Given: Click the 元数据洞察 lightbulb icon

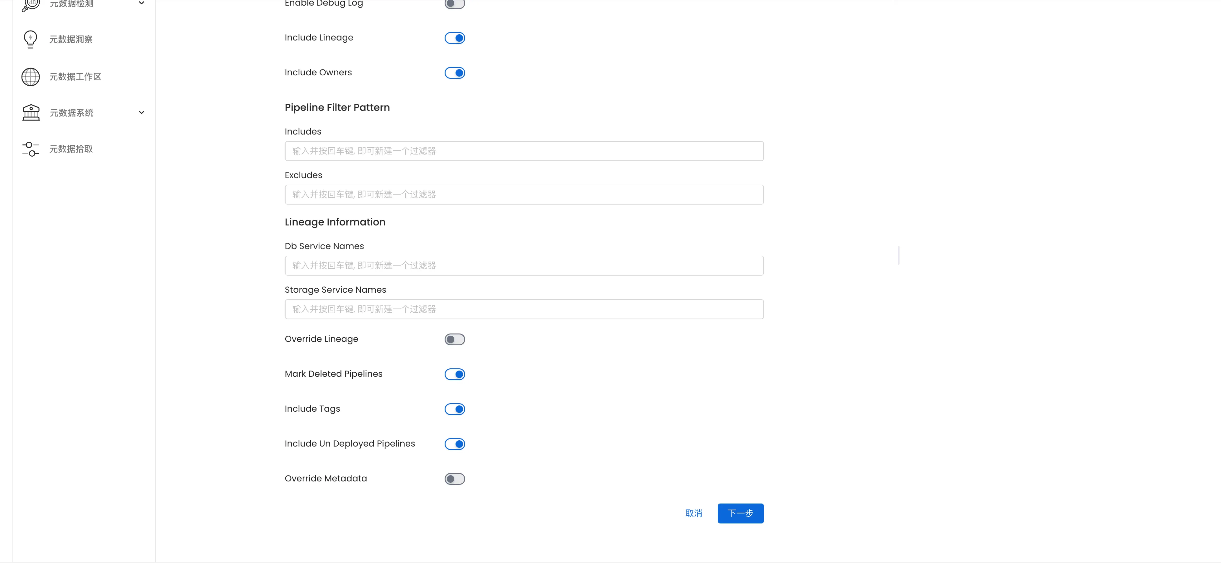Looking at the screenshot, I should coord(30,39).
